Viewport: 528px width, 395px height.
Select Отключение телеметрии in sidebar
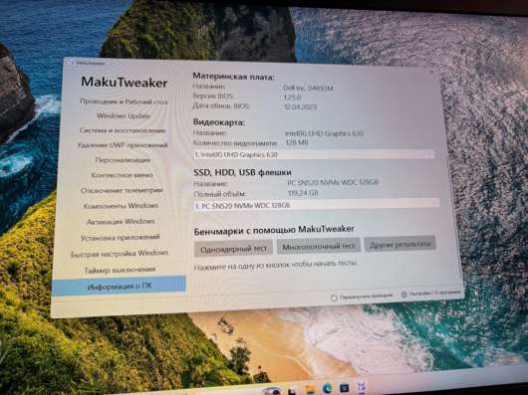tap(122, 190)
